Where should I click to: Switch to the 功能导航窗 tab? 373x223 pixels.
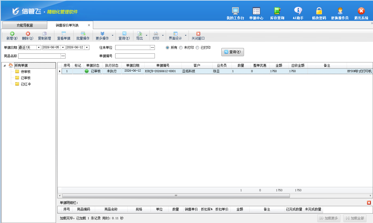(25, 25)
